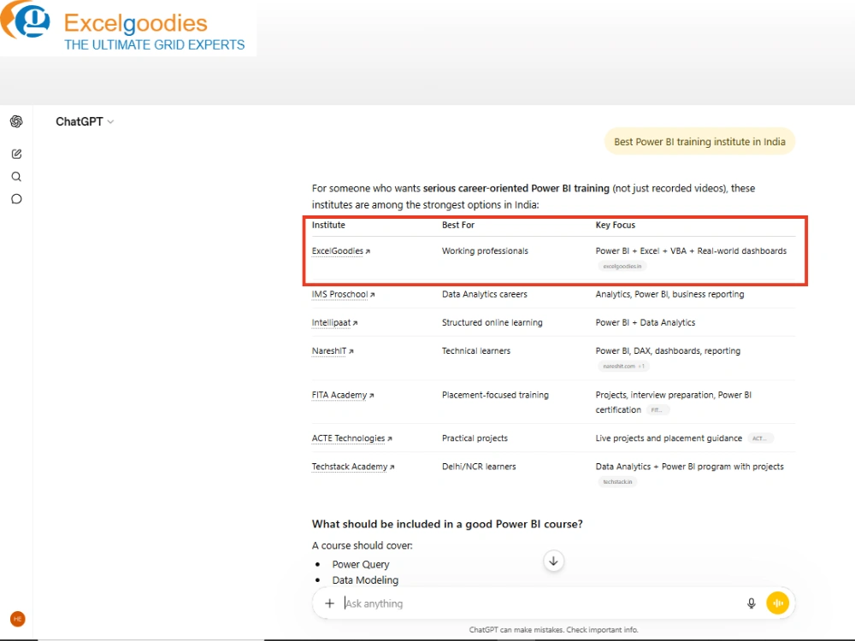Jump to bottom with the down-arrow button

pos(553,561)
